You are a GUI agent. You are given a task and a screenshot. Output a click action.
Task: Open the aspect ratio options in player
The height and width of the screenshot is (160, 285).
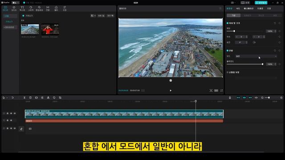tap(216, 90)
